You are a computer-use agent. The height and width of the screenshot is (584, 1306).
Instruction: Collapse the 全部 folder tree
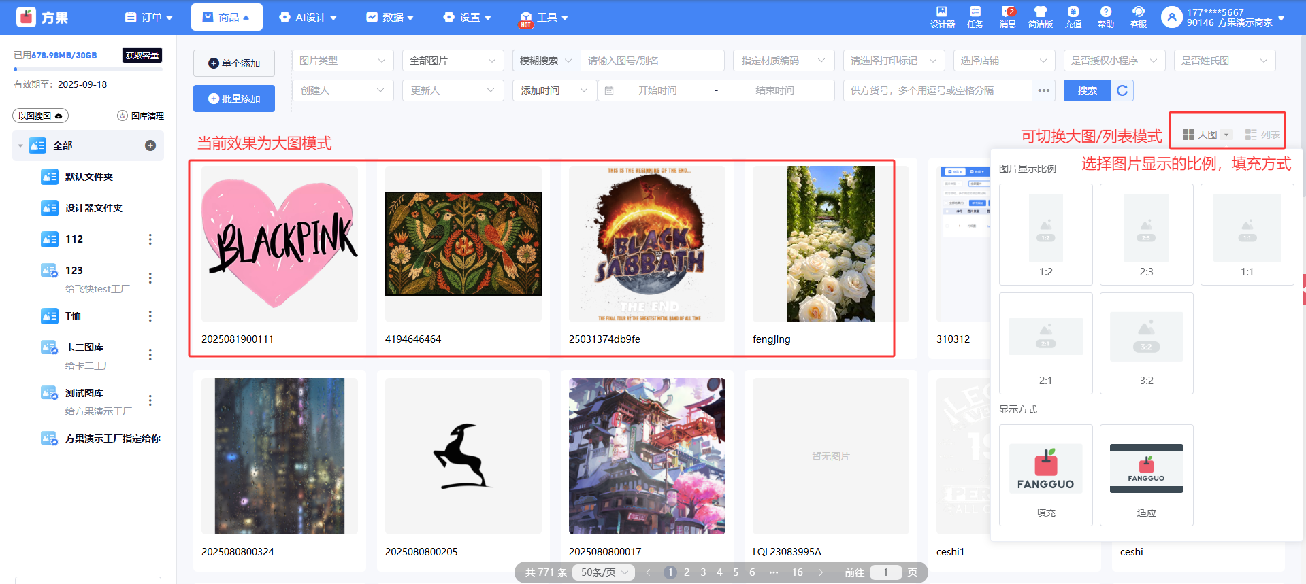pyautogui.click(x=20, y=145)
